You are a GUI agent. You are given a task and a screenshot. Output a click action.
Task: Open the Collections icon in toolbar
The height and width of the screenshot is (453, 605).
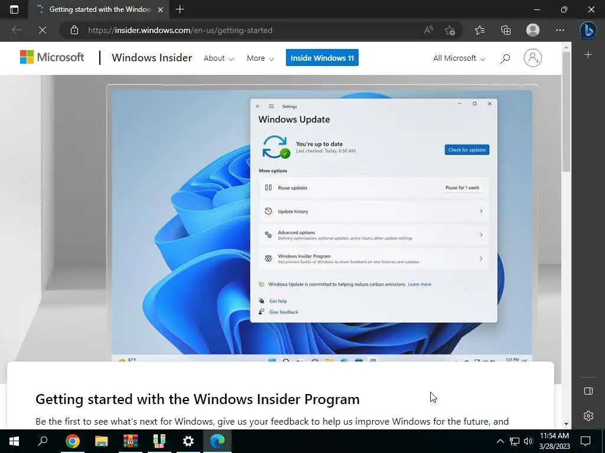[506, 30]
